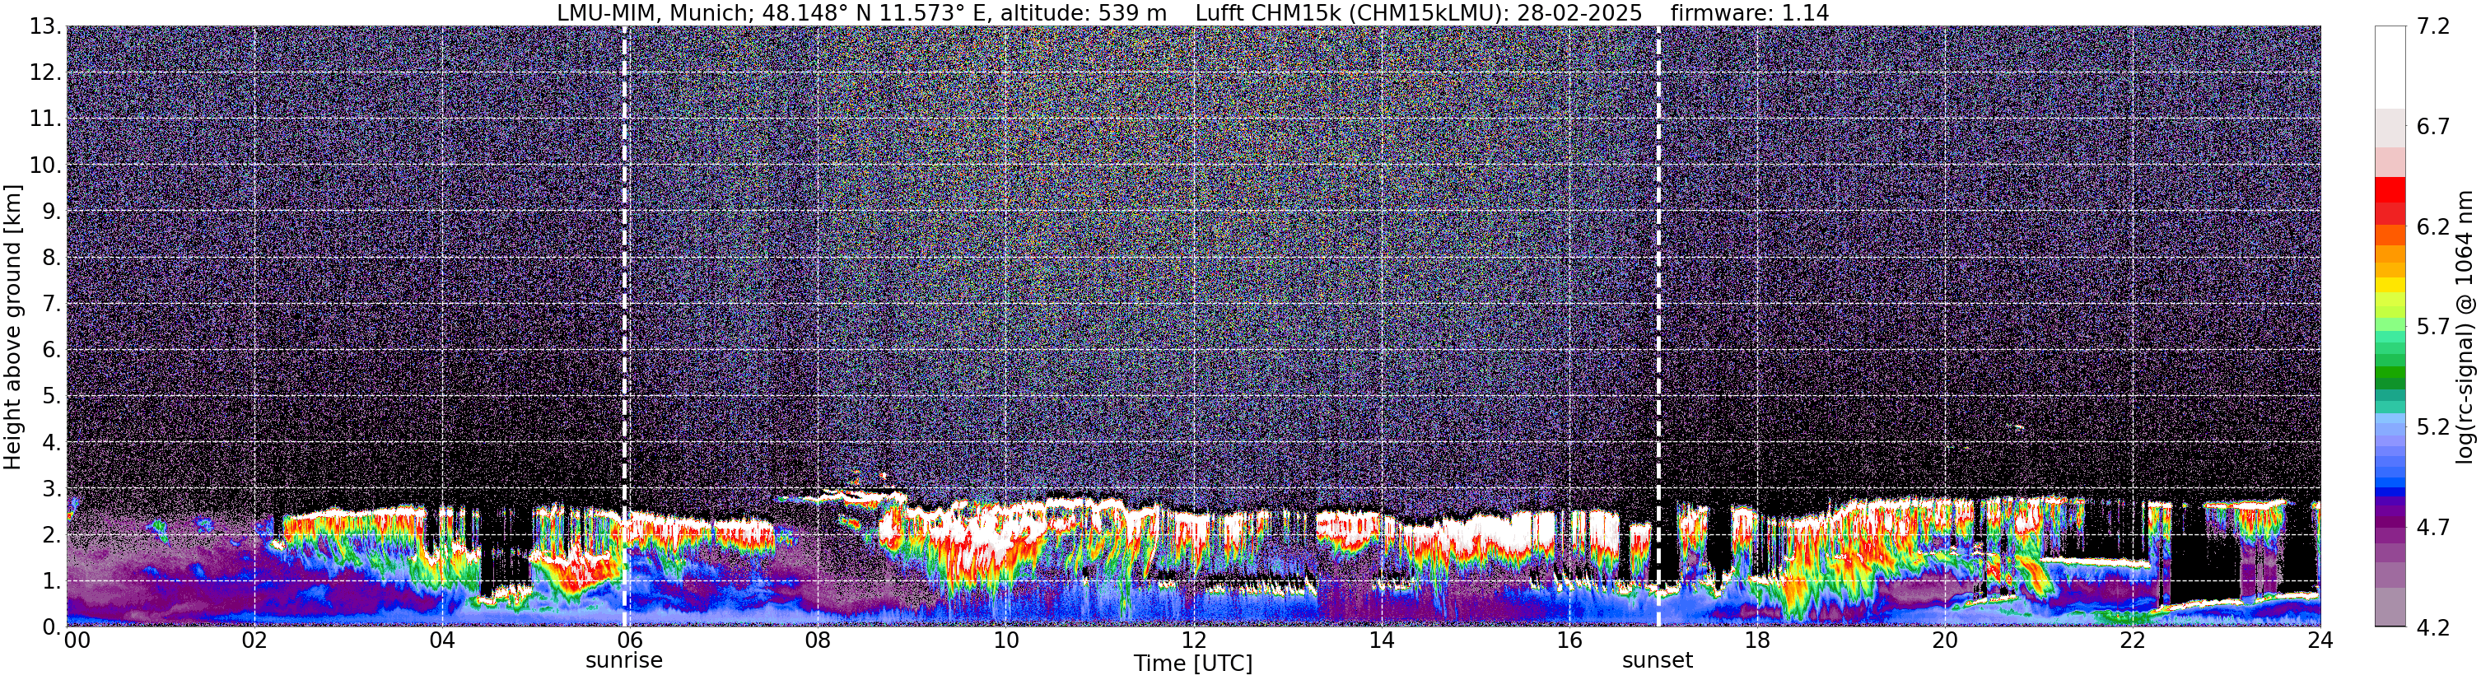The image size is (2481, 680).
Task: Click time axis tick label 08
Action: (817, 640)
